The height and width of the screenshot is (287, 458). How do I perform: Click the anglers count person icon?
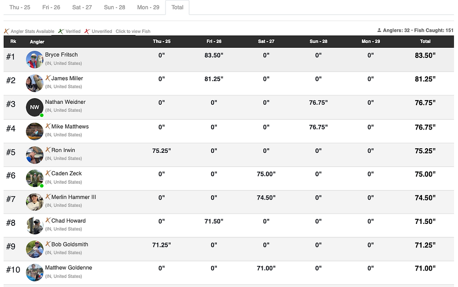[x=379, y=30]
